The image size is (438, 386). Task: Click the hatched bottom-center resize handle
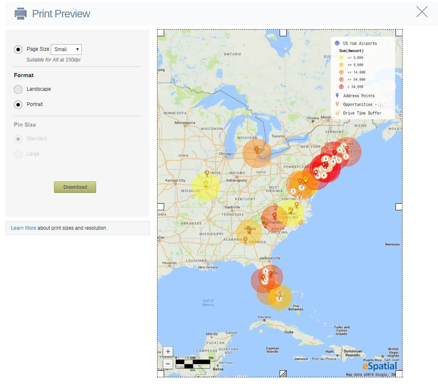[283, 374]
